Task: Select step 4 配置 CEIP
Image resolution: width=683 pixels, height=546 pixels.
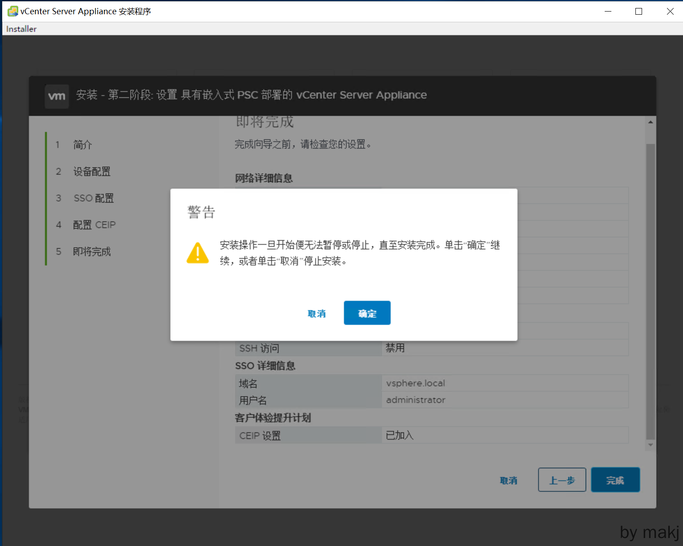Action: (x=94, y=225)
